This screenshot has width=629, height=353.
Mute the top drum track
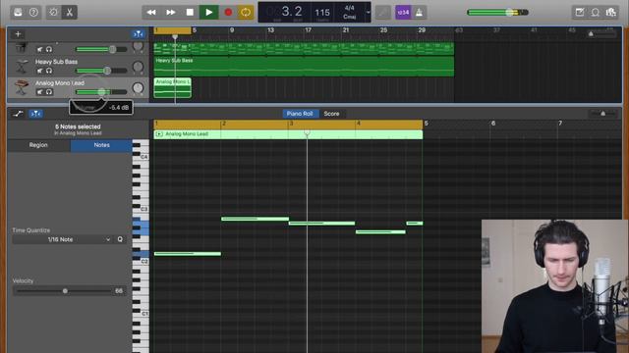click(x=39, y=49)
